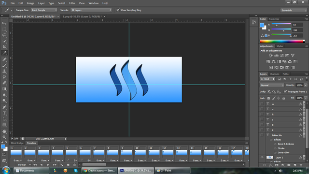Toggle Bevel & Emboss effect visibility
The width and height of the screenshot is (309, 174).
click(275, 144)
